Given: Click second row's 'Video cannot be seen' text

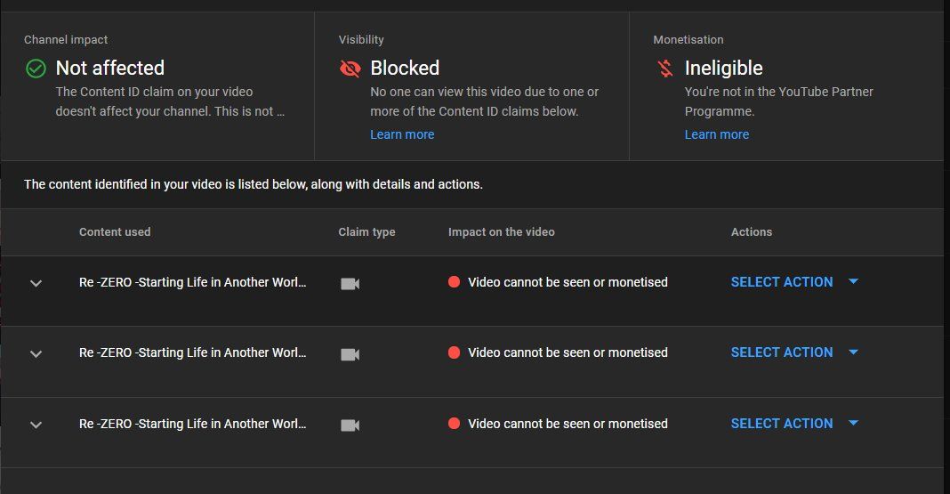Looking at the screenshot, I should [568, 352].
